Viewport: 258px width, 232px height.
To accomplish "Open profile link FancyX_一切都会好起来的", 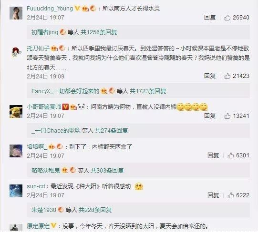I will pyautogui.click(x=65, y=91).
